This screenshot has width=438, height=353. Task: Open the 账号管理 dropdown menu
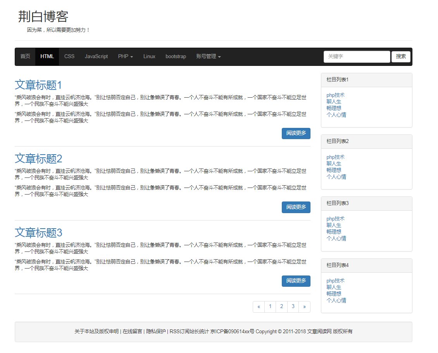[208, 57]
